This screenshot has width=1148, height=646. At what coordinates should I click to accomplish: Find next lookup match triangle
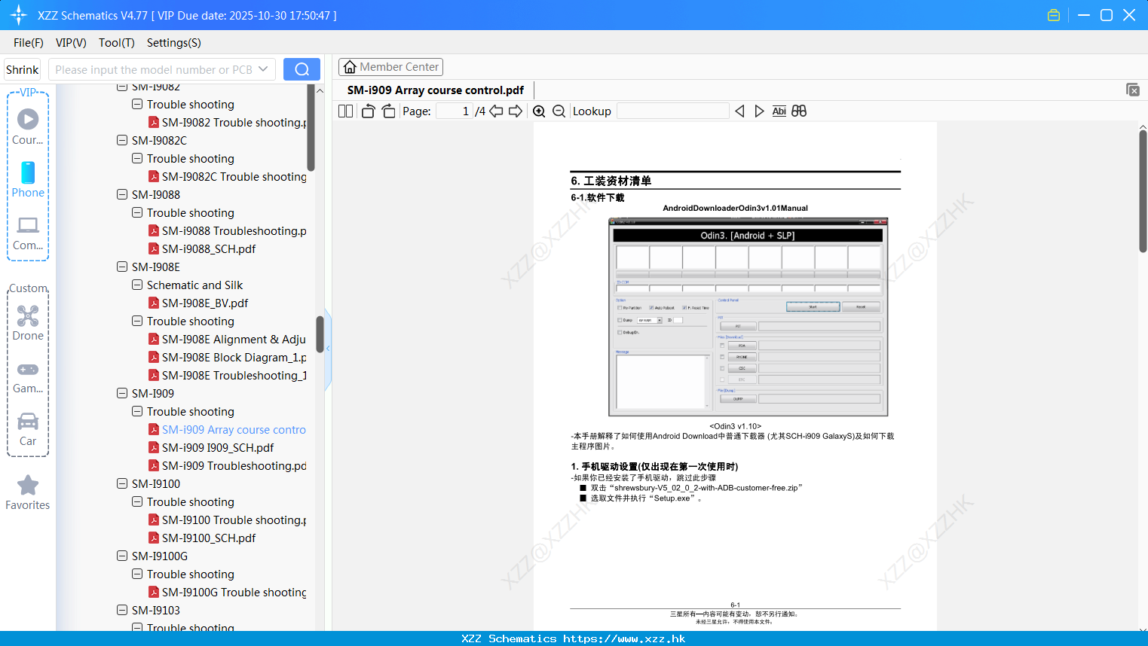pyautogui.click(x=759, y=111)
